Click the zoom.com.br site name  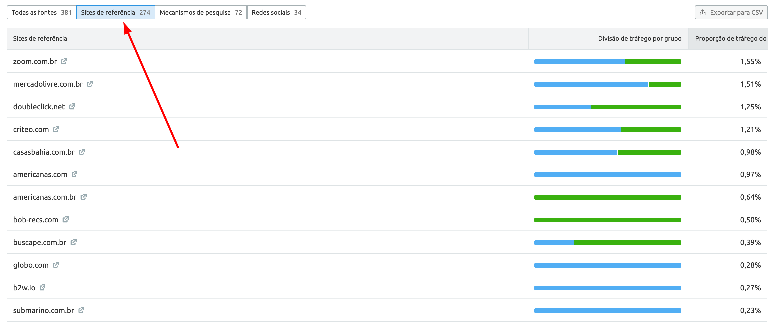coord(35,61)
